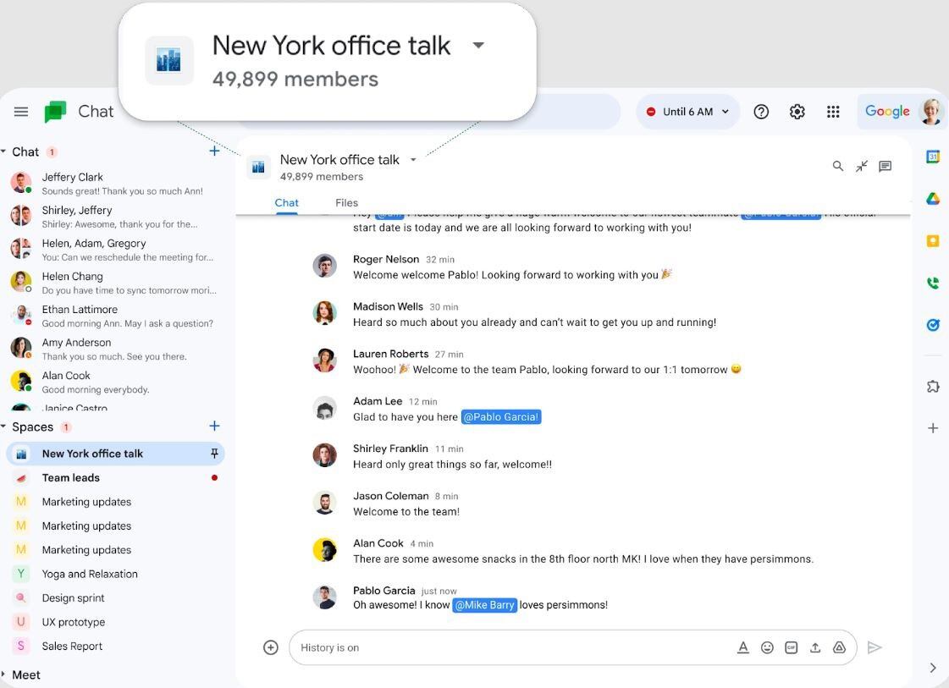949x688 pixels.
Task: Toggle text formatting options in composer
Action: [x=742, y=647]
